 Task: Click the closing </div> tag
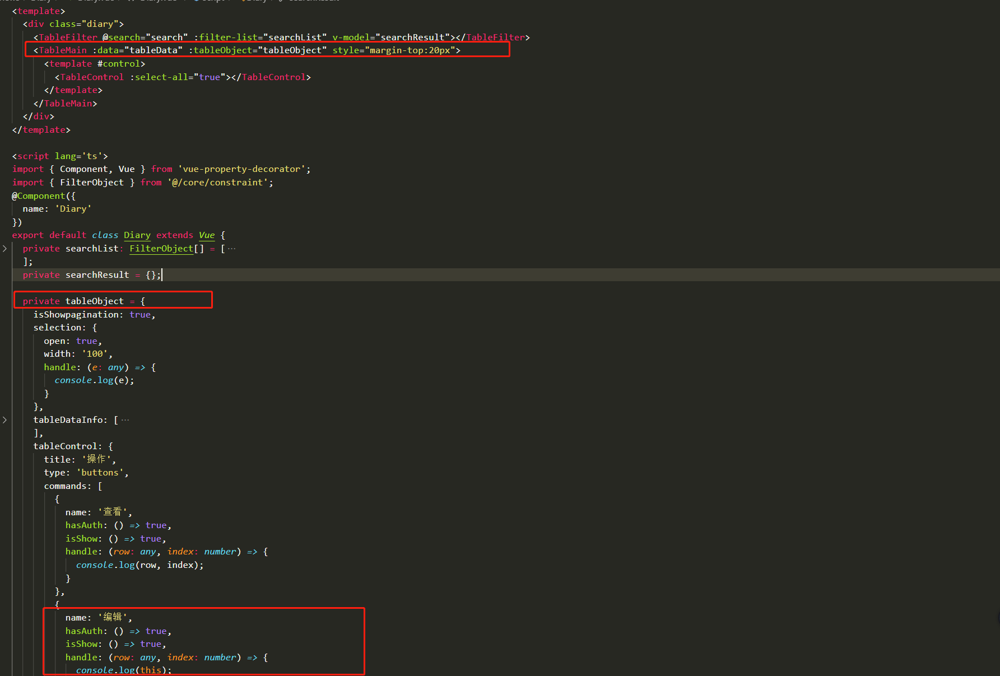[39, 116]
